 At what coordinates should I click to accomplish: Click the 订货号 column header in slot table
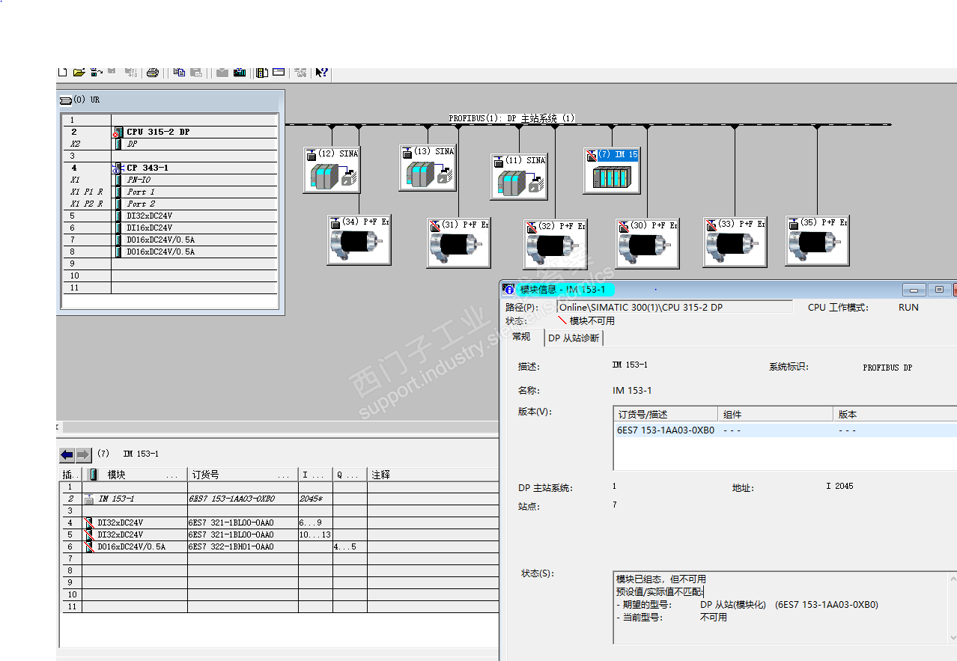coord(243,475)
